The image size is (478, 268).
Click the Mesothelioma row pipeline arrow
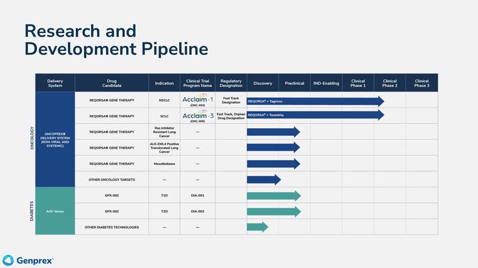click(x=273, y=164)
